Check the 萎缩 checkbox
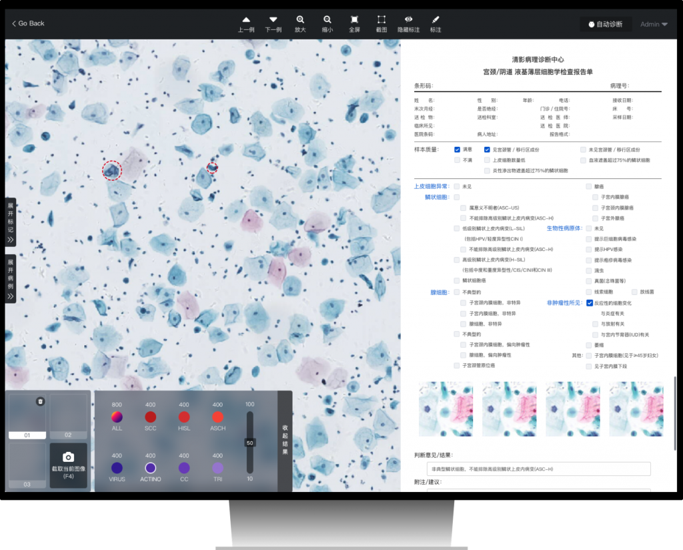Viewport: 683px width, 550px height. [x=588, y=345]
